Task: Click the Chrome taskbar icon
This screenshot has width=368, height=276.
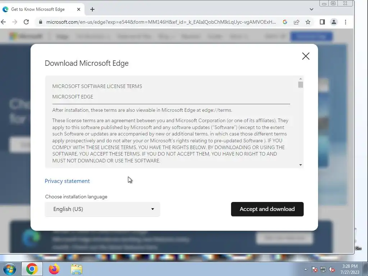Action: pyautogui.click(x=32, y=269)
